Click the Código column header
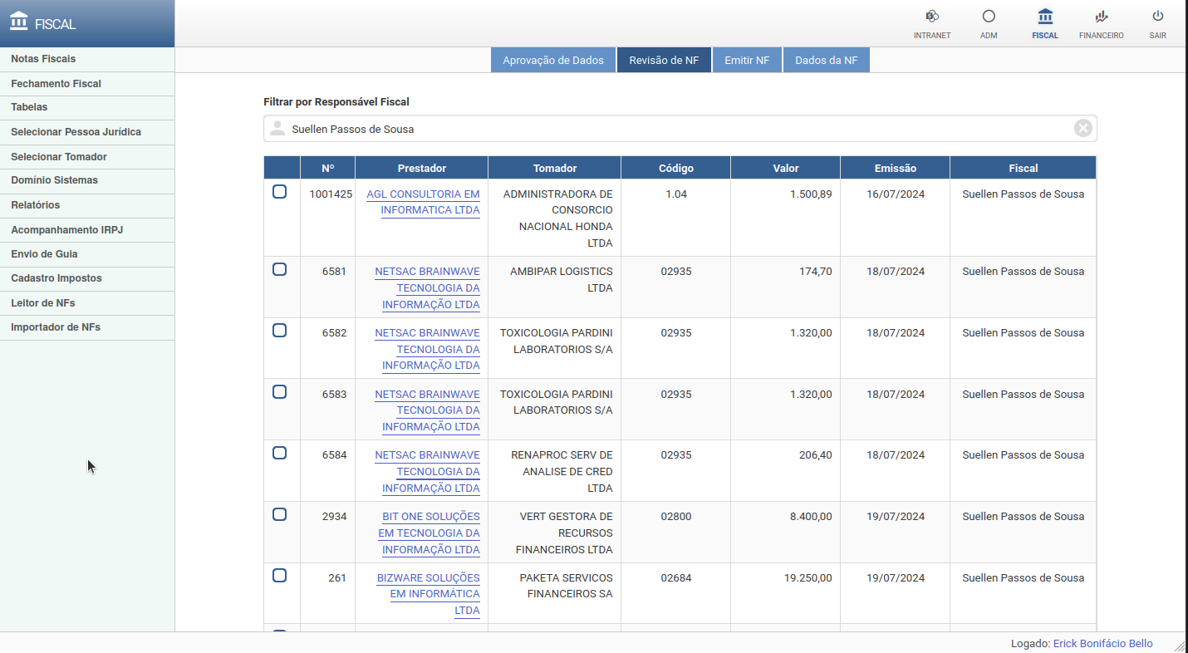Screen dimensions: 1188x653 (676, 168)
